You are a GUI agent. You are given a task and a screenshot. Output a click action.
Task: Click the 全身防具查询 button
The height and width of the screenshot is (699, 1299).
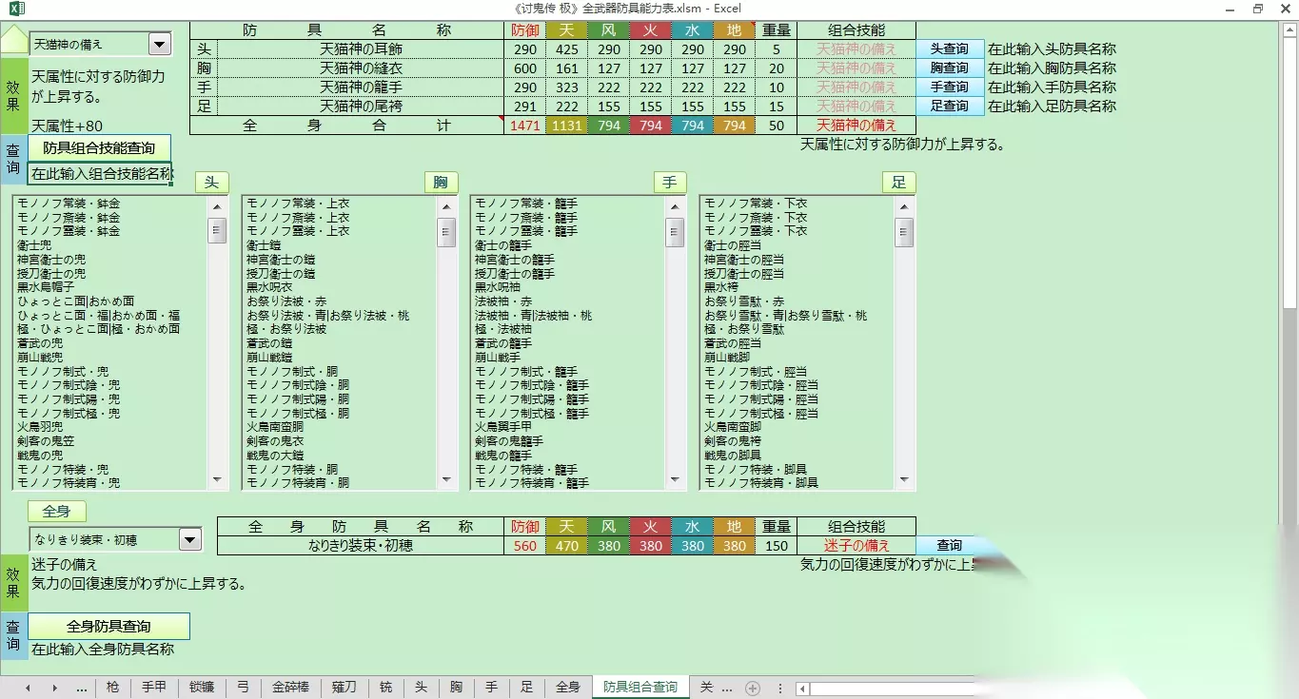tap(108, 626)
